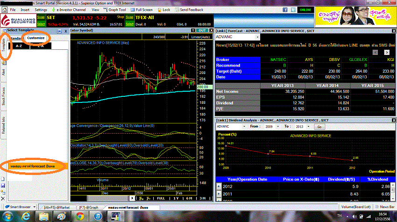397x222 pixels.
Task: Show previous broker forecast page
Action: [375, 52]
